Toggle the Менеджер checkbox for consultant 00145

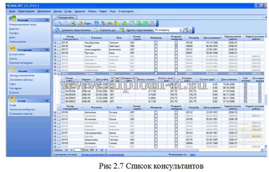[156, 112]
